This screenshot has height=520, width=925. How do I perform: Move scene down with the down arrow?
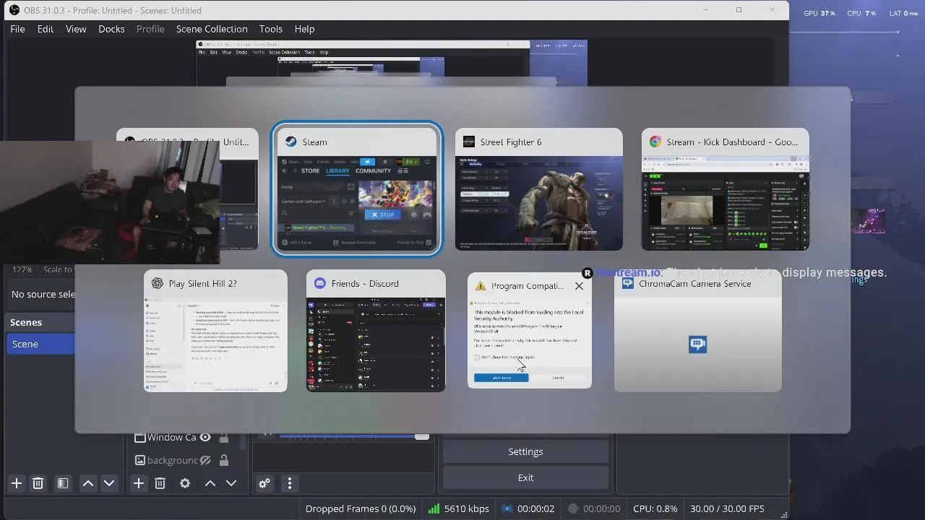(x=109, y=483)
